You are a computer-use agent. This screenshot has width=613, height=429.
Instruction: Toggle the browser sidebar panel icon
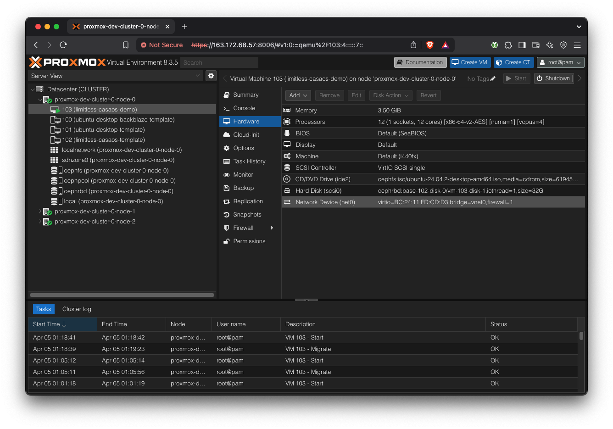(x=522, y=45)
